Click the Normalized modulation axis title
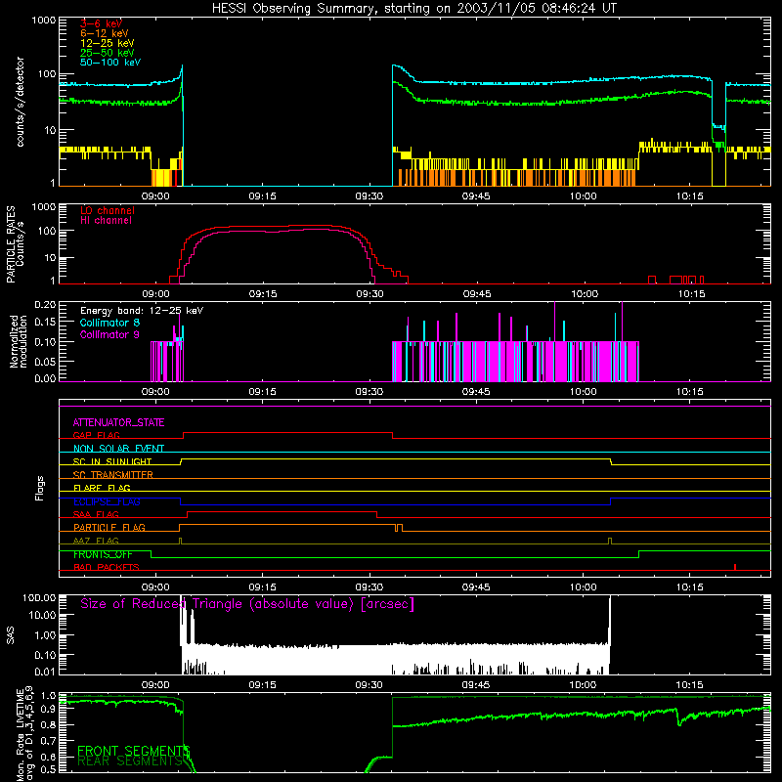The image size is (782, 782). [18, 341]
